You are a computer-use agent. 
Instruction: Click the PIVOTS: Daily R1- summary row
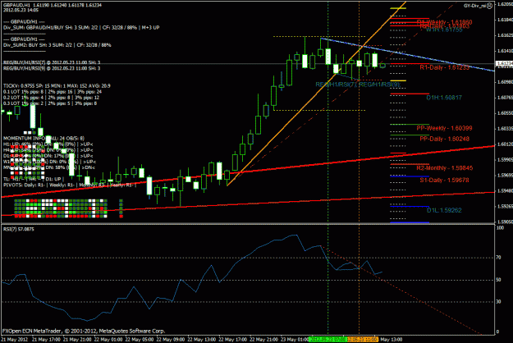[x=70, y=185]
